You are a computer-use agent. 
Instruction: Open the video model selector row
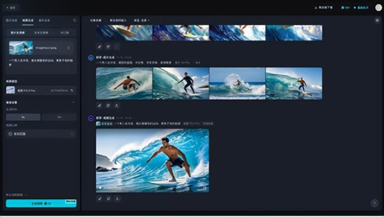point(41,91)
